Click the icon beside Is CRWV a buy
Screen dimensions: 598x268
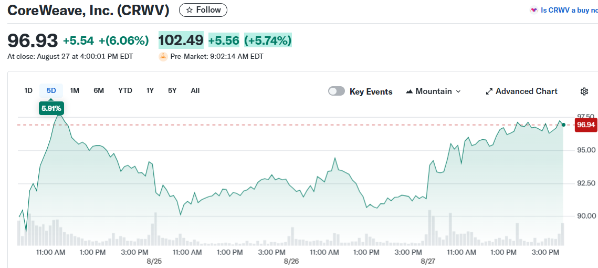[534, 11]
